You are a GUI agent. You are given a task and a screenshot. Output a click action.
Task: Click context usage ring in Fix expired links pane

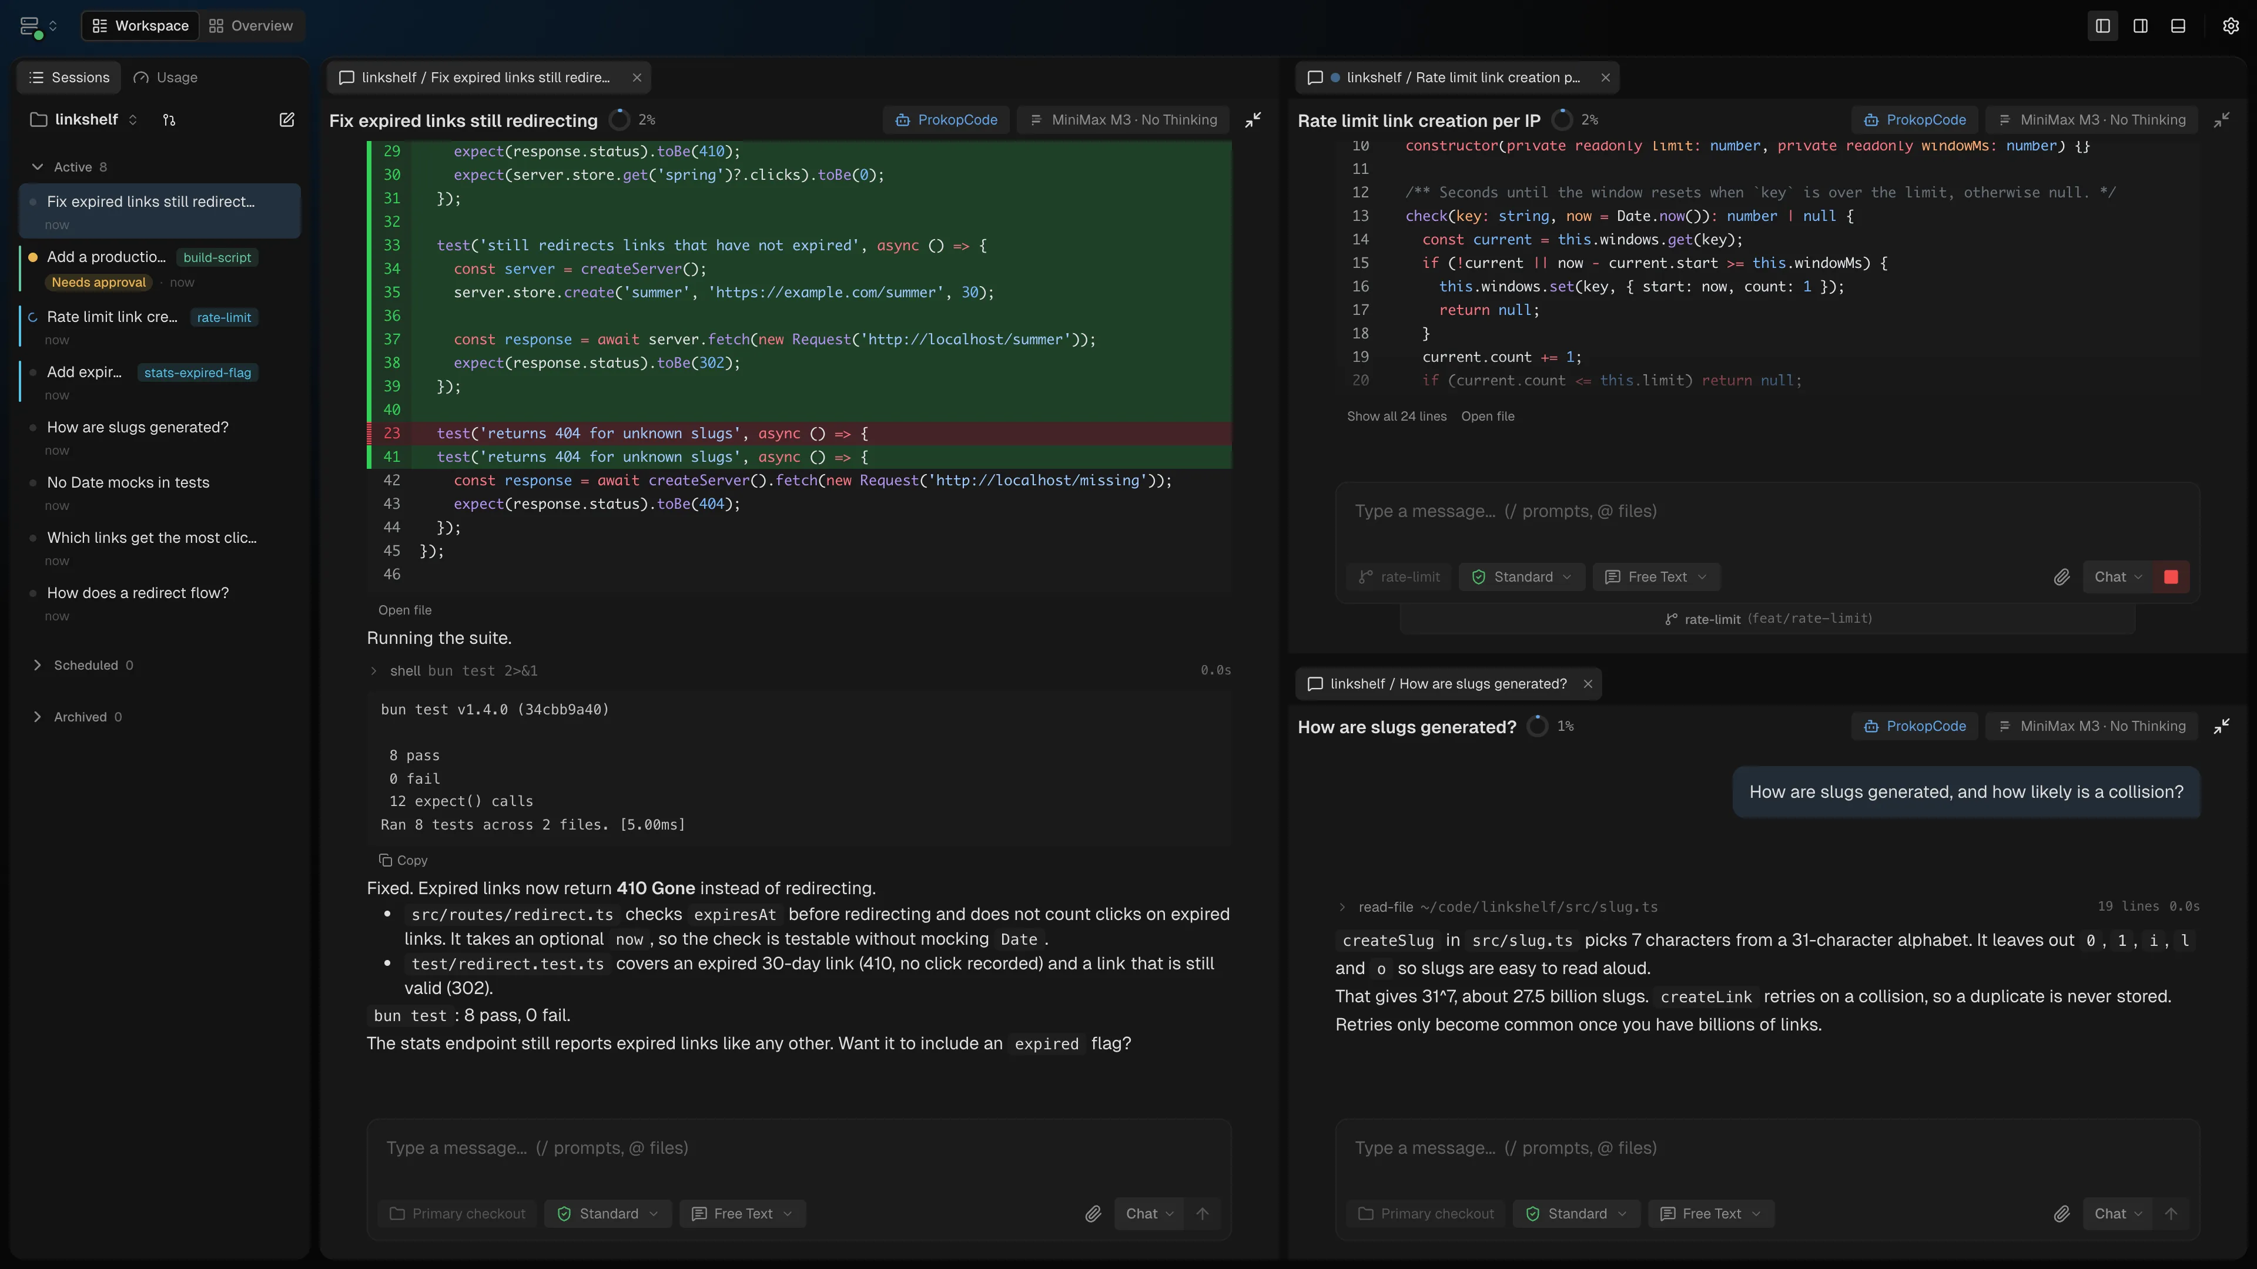pyautogui.click(x=619, y=119)
